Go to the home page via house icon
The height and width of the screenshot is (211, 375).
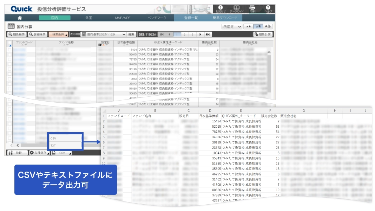tap(20, 18)
